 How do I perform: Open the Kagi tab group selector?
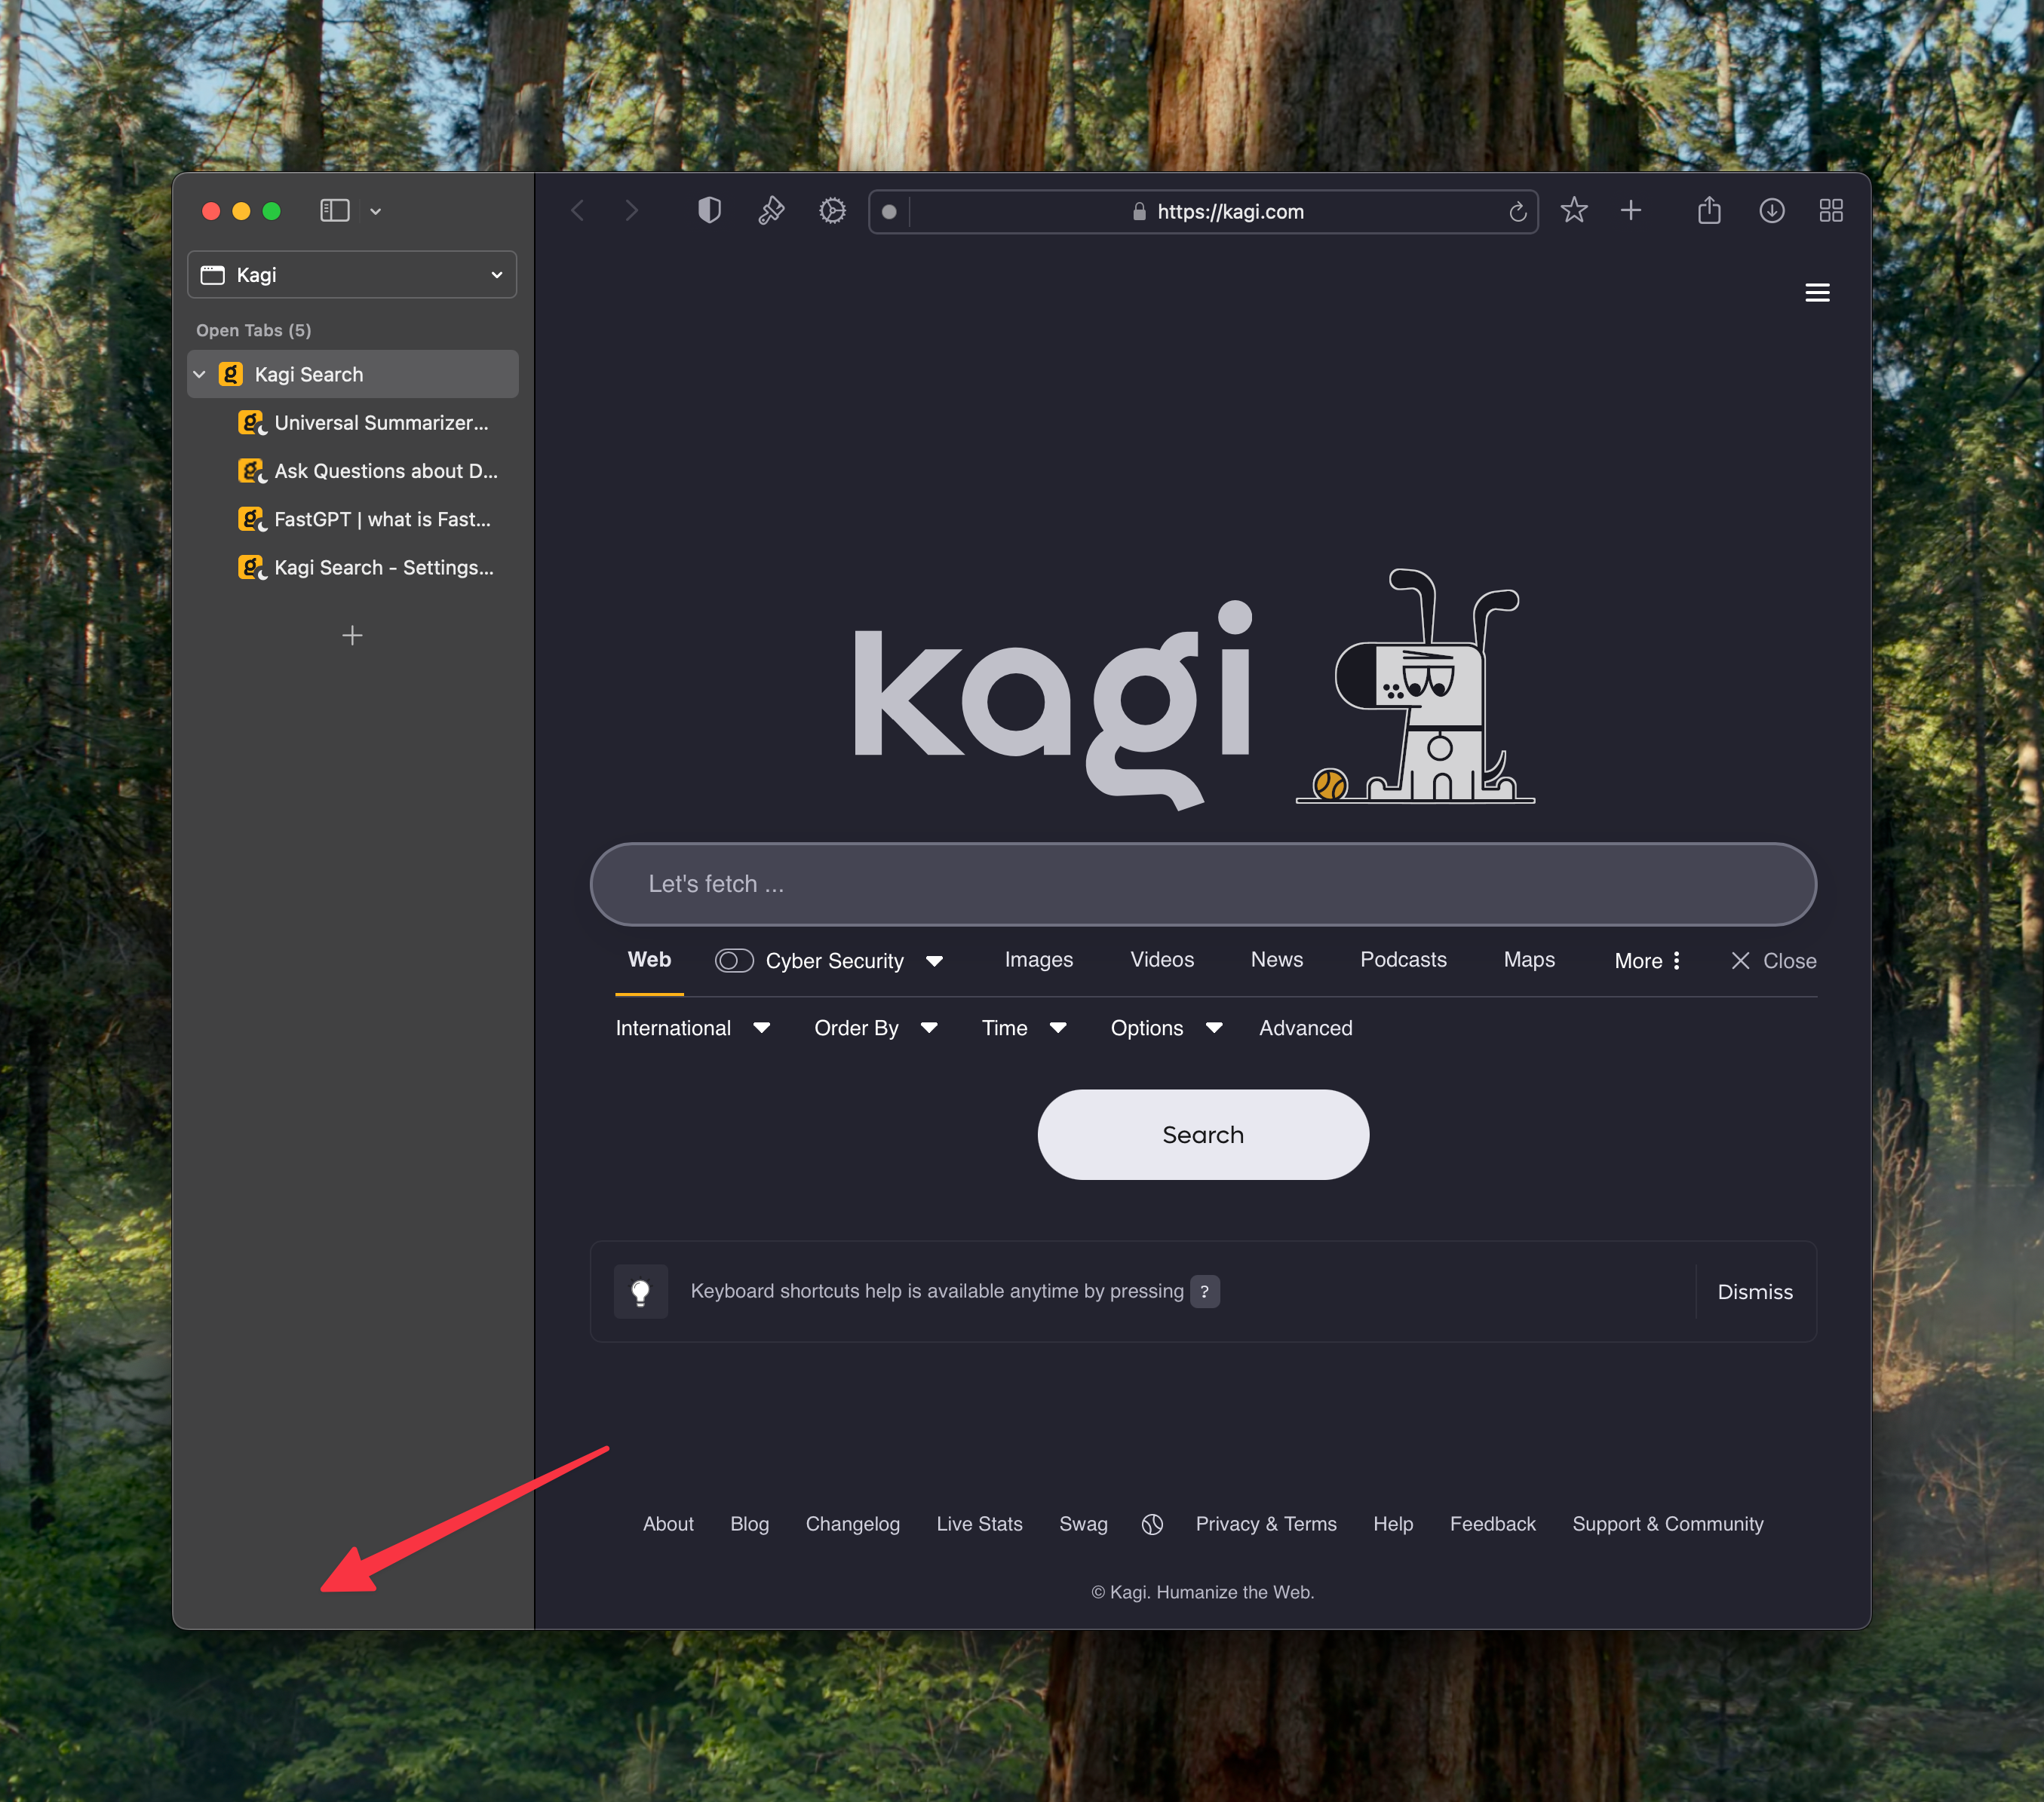tap(352, 275)
